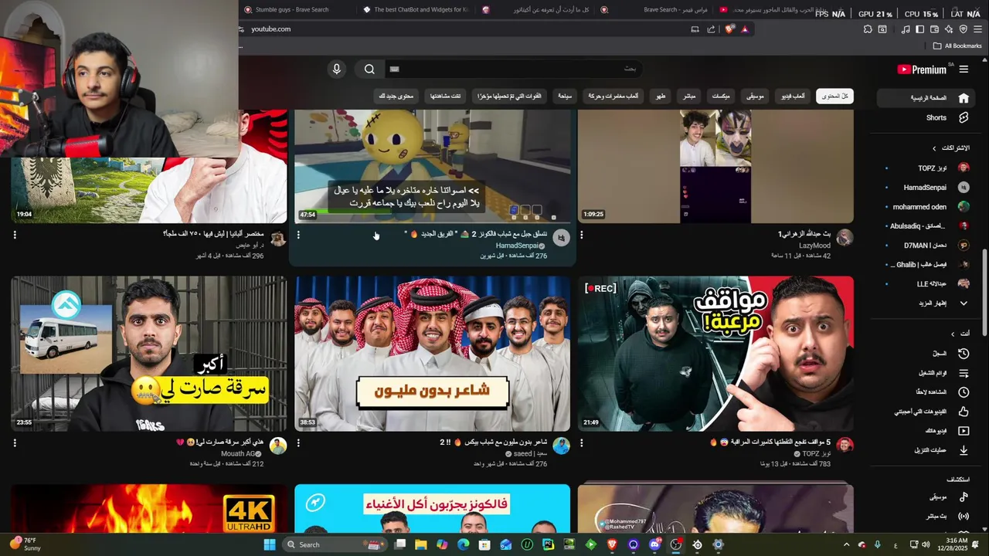Click the taskbar Search box
This screenshot has height=556, width=989.
point(335,544)
